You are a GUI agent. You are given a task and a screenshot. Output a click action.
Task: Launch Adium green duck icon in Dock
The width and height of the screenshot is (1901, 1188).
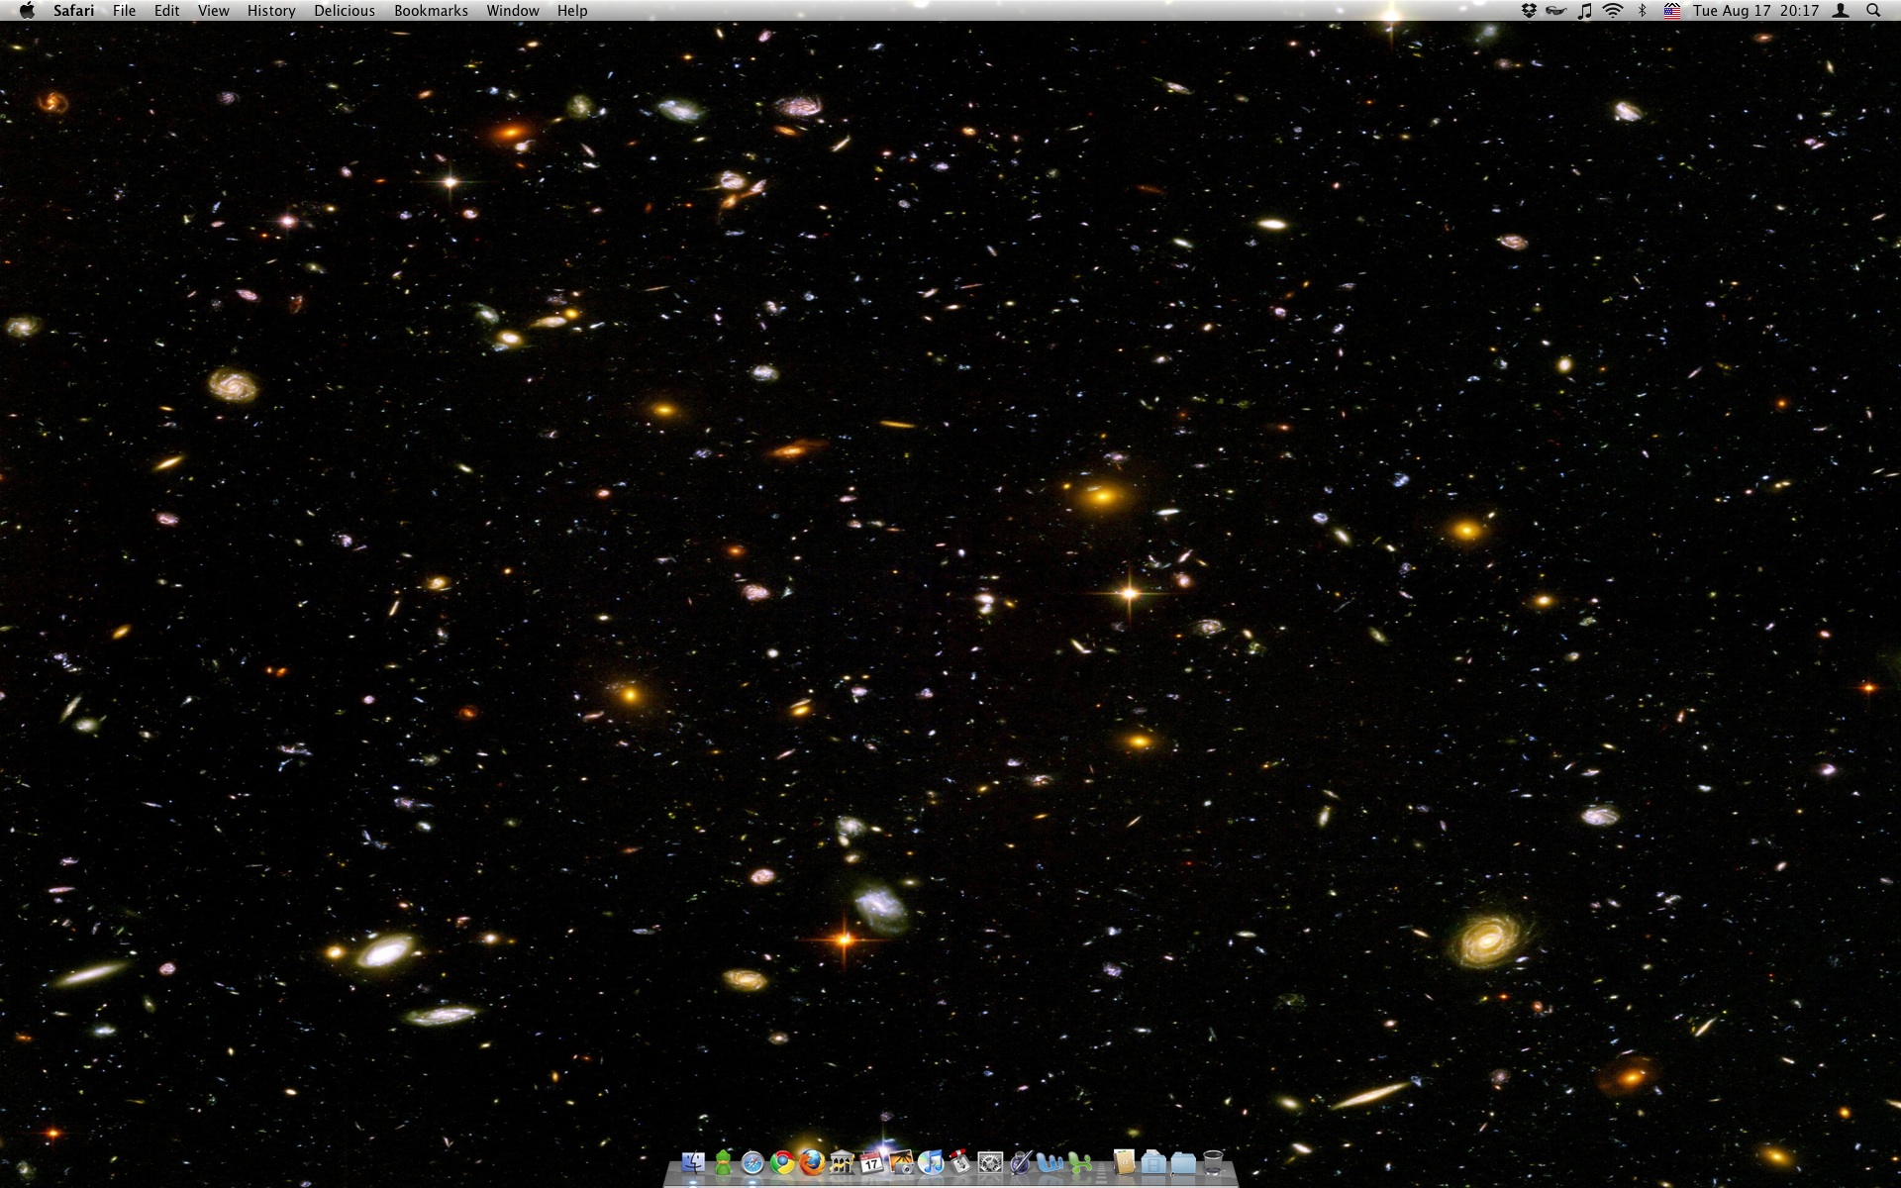724,1162
